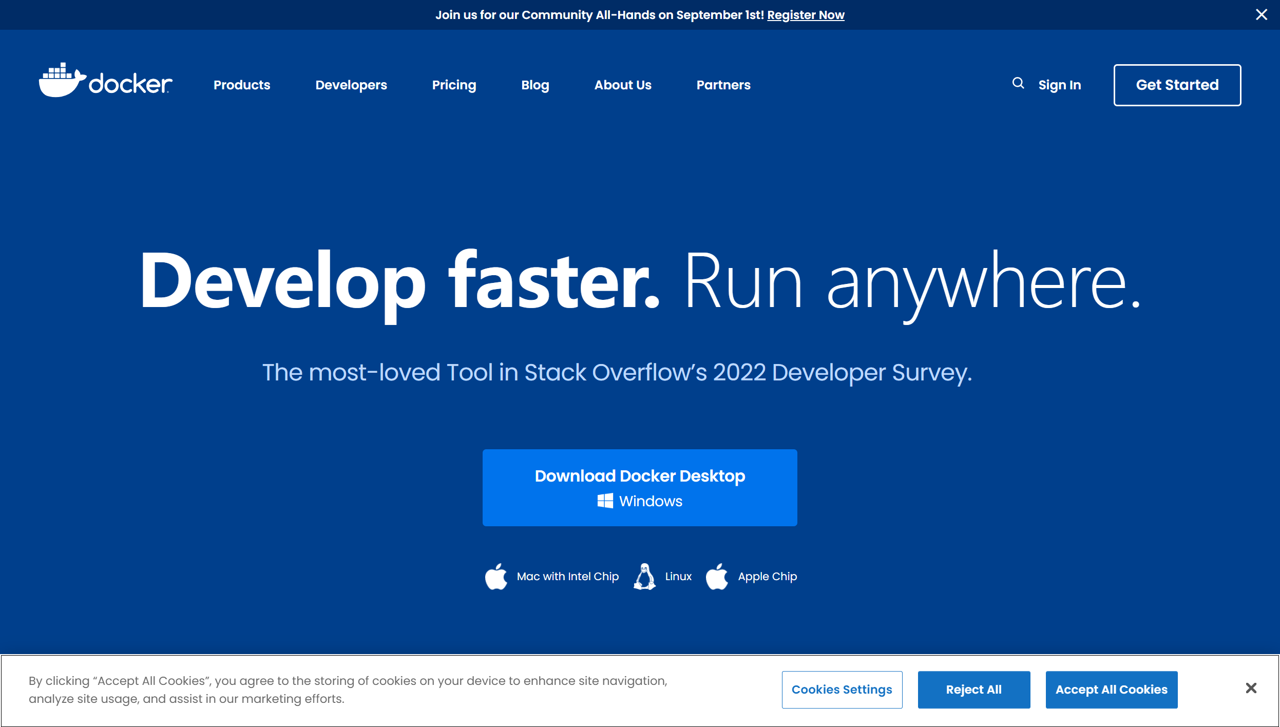Click the Get Started button
The width and height of the screenshot is (1280, 727).
point(1176,85)
